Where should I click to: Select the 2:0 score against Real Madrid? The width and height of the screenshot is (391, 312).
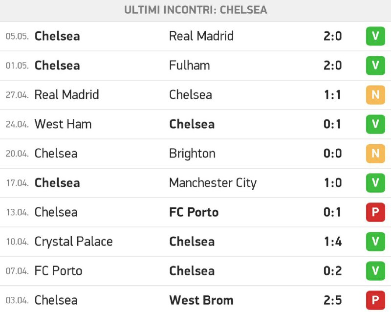pos(332,36)
